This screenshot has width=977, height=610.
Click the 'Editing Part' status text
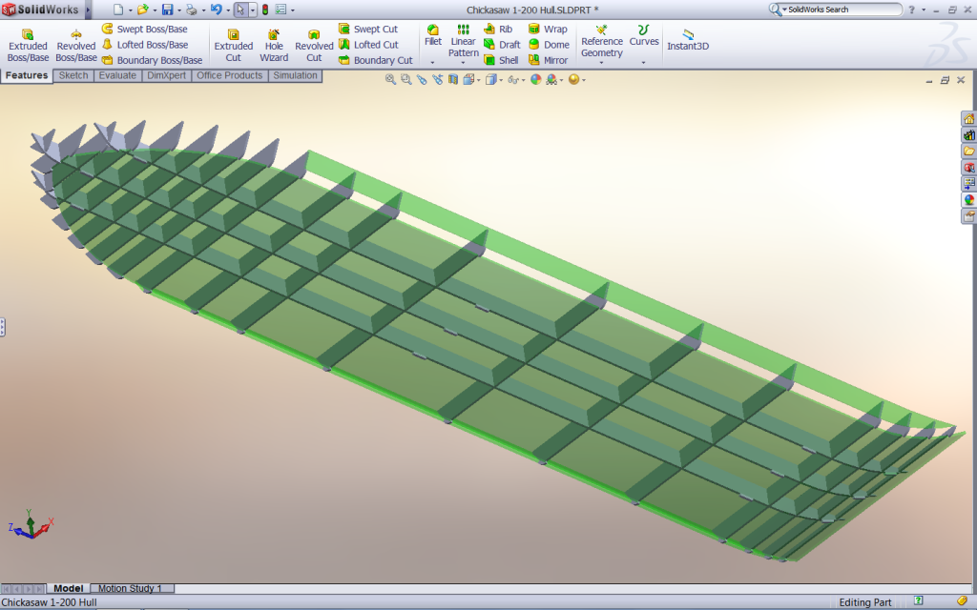[864, 602]
